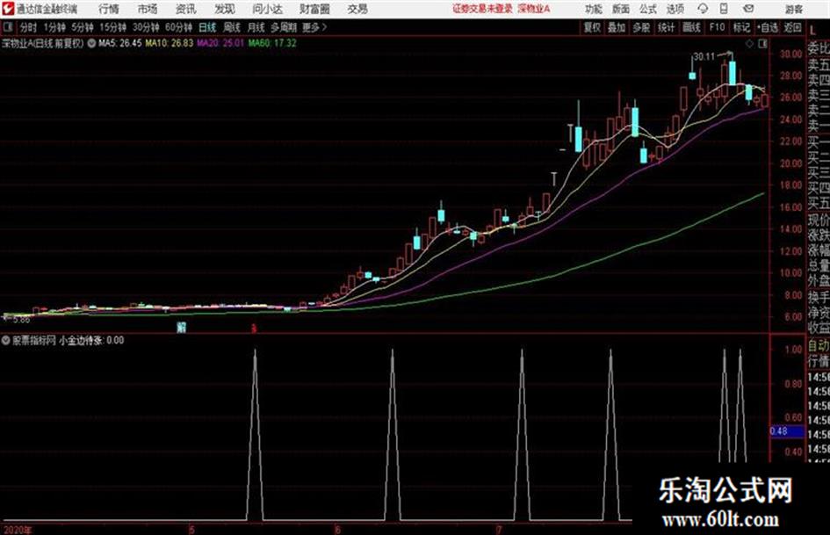Click the 统计 statistics toolbar button

point(667,27)
